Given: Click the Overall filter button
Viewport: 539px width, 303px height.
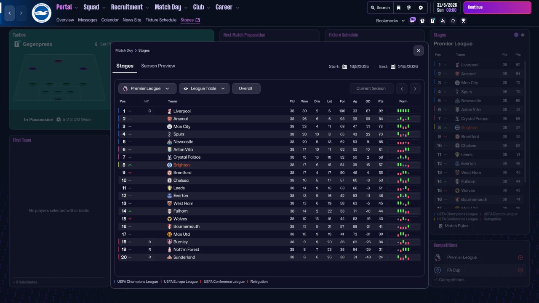Looking at the screenshot, I should click(x=246, y=88).
